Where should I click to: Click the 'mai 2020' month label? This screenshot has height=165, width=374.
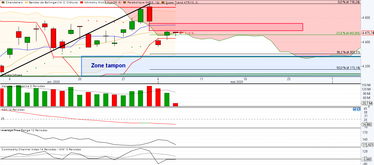[x=237, y=82]
